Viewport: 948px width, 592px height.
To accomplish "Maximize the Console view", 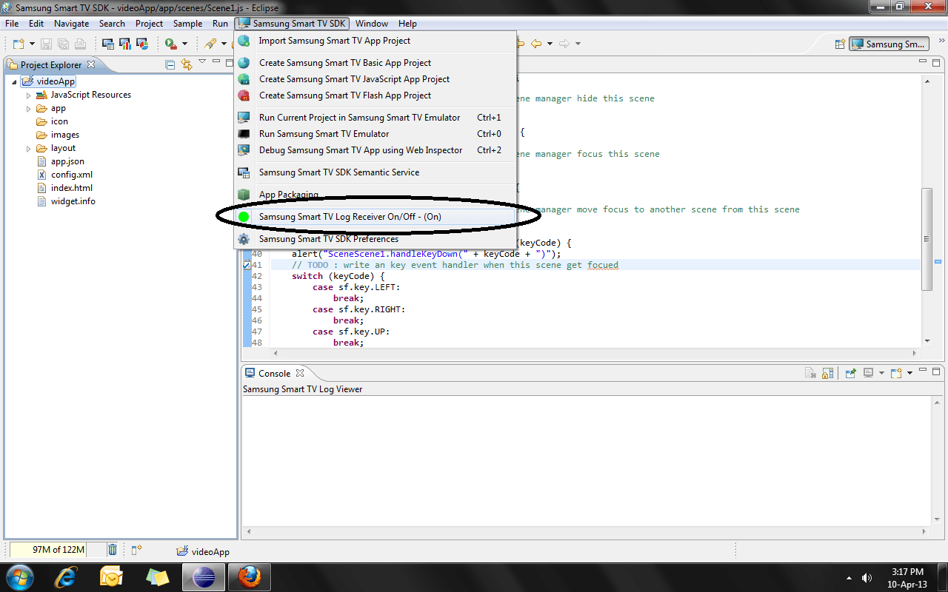I will coord(936,371).
